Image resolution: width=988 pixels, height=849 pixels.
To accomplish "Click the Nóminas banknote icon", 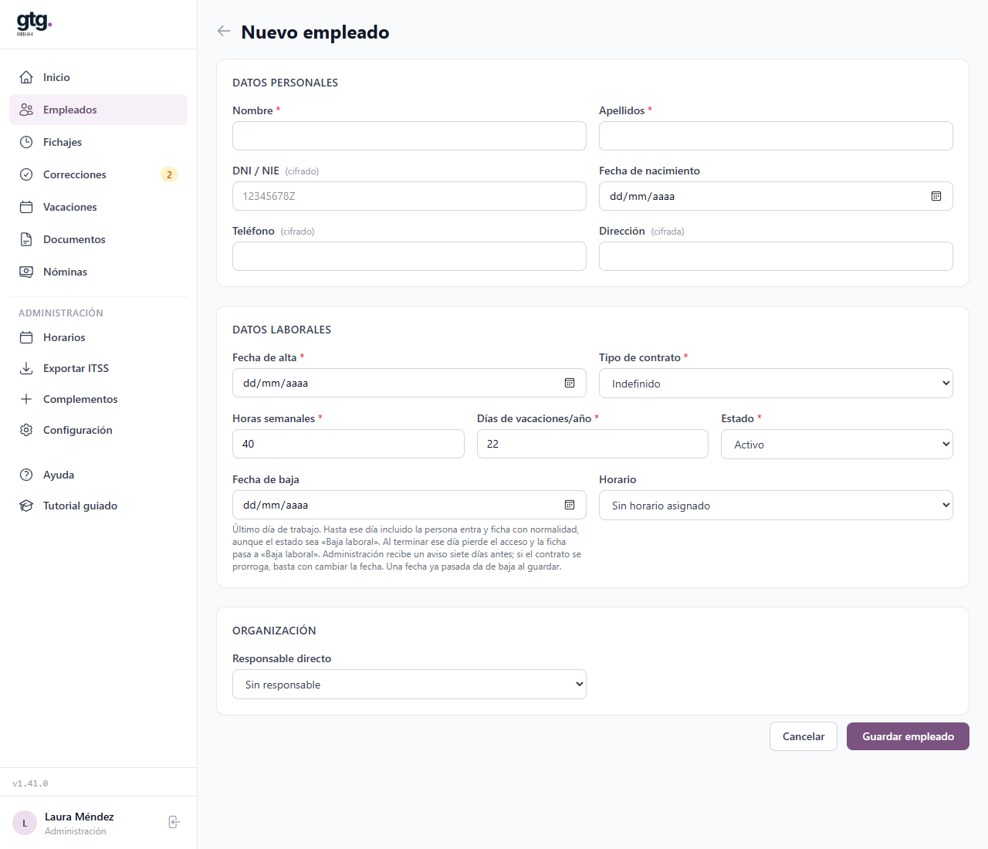I will (x=26, y=272).
